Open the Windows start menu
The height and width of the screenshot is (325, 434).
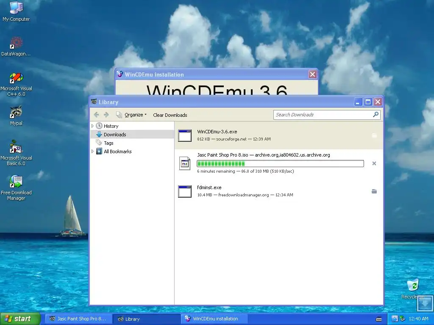[20, 319]
